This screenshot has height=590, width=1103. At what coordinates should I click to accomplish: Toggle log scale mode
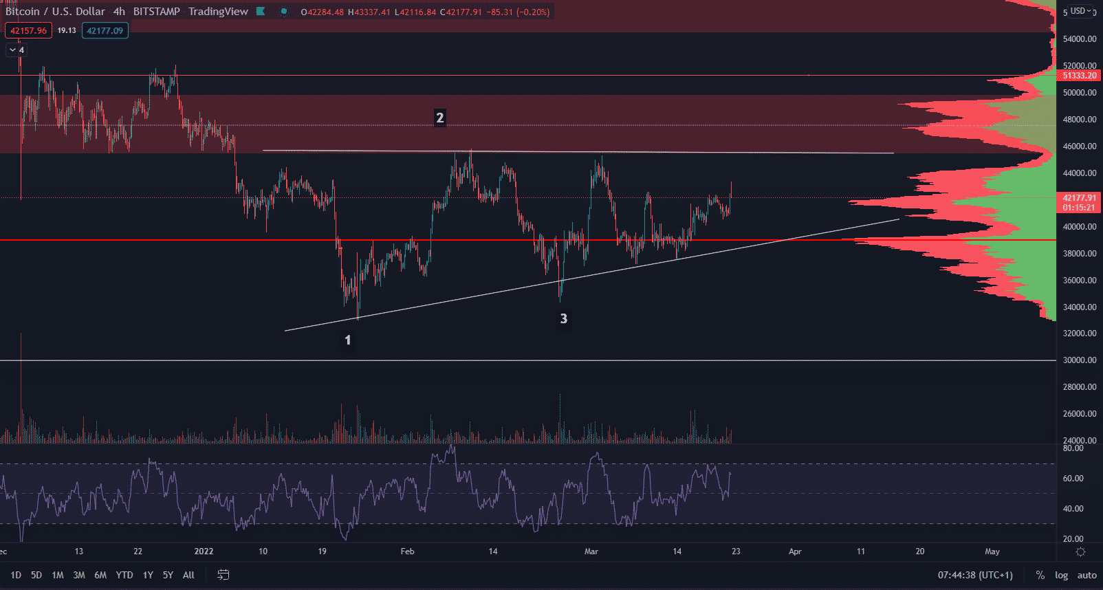tap(1062, 575)
